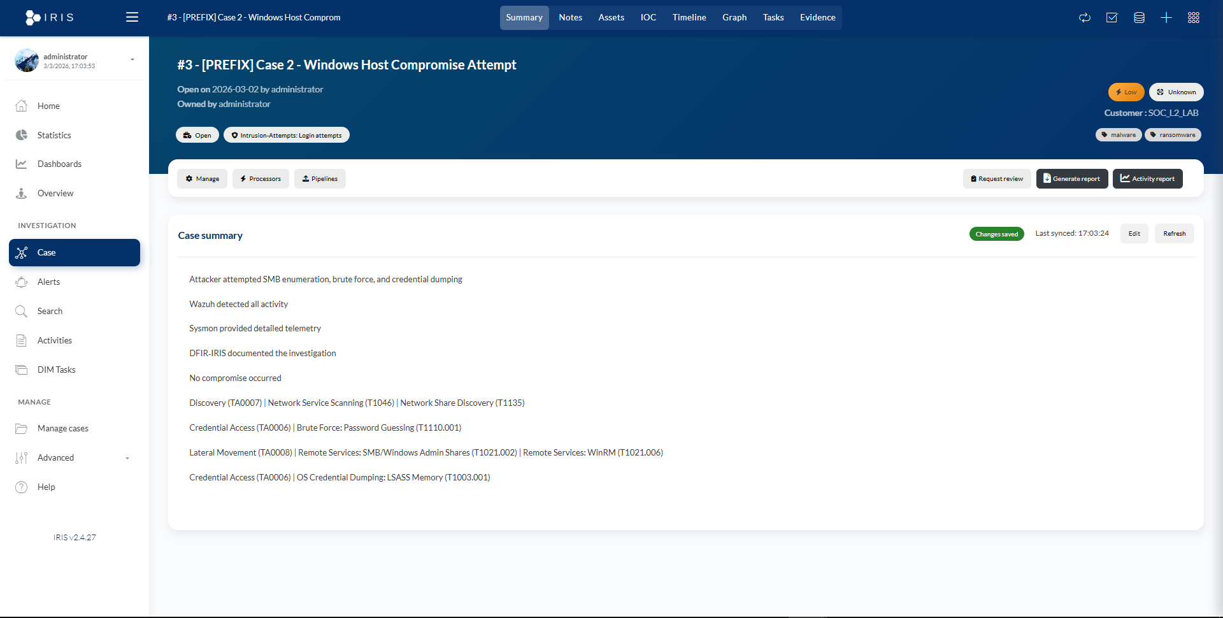Image resolution: width=1223 pixels, height=618 pixels.
Task: Click the database stack icon in header
Action: click(1139, 18)
